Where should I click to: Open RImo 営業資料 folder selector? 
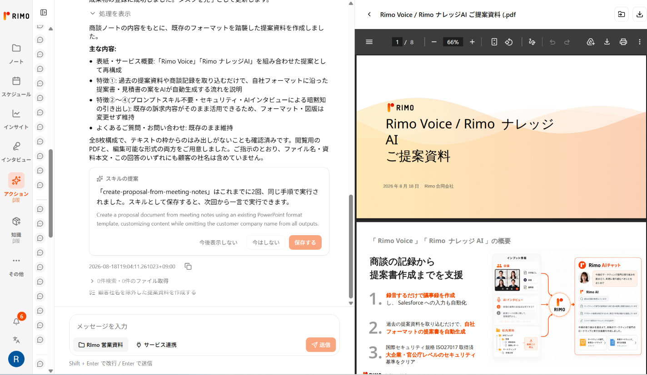(100, 345)
